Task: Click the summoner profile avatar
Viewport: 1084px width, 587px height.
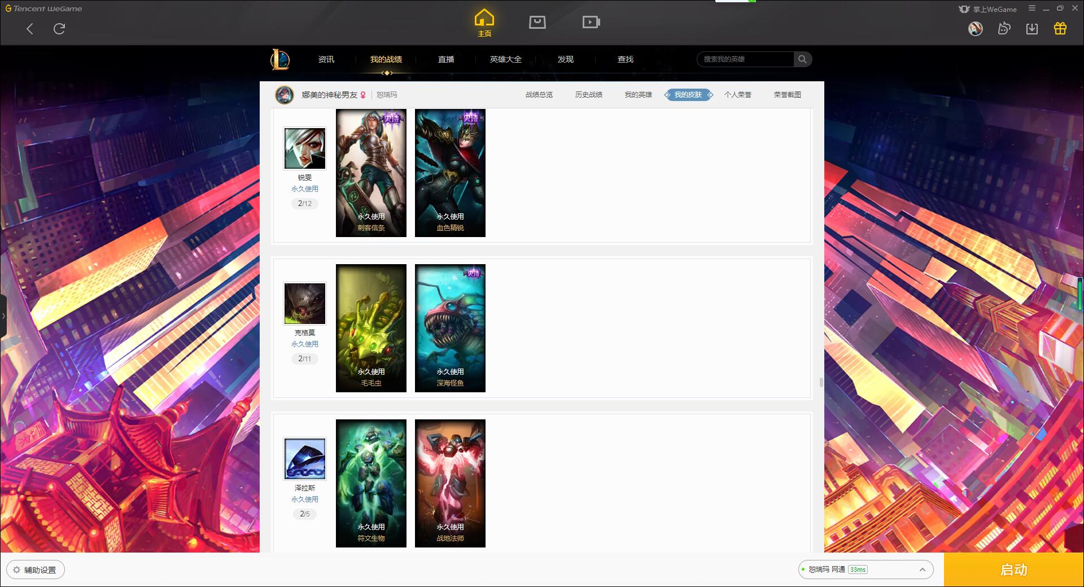Action: 285,95
